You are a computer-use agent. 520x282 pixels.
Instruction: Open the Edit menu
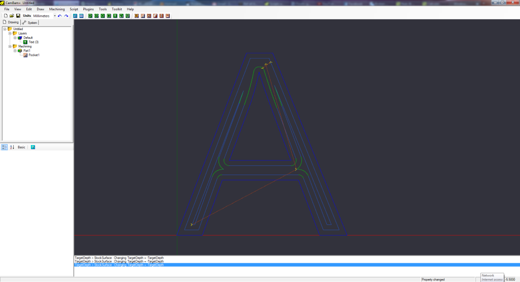coord(29,9)
